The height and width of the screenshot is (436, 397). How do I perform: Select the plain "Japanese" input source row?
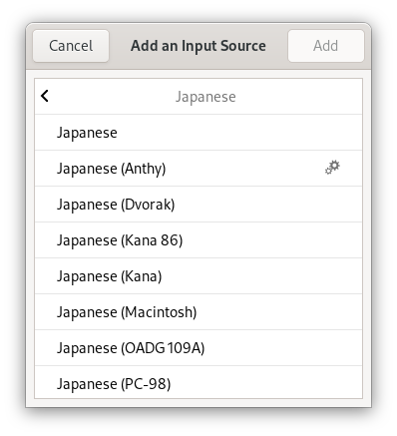tap(198, 133)
